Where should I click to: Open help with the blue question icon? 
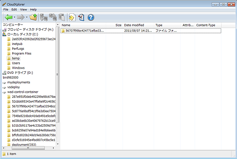(x=91, y=17)
